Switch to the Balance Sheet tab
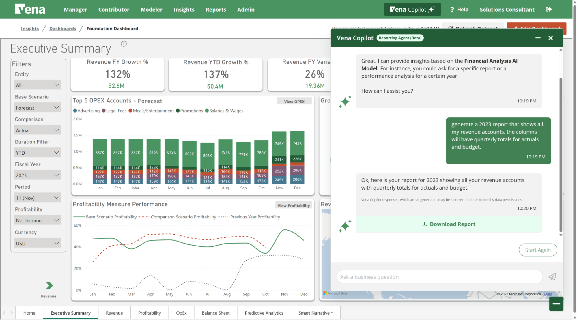 (215, 313)
